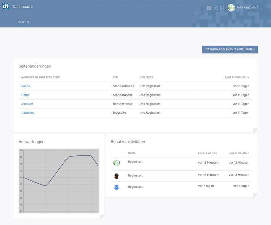Open the Suche page link
This screenshot has height=225, width=271.
click(26, 86)
